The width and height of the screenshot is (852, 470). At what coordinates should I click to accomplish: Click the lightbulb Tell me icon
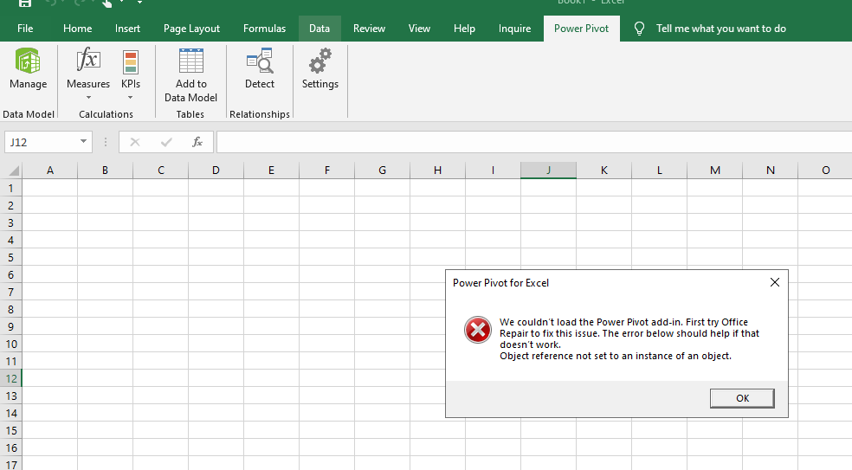point(640,29)
